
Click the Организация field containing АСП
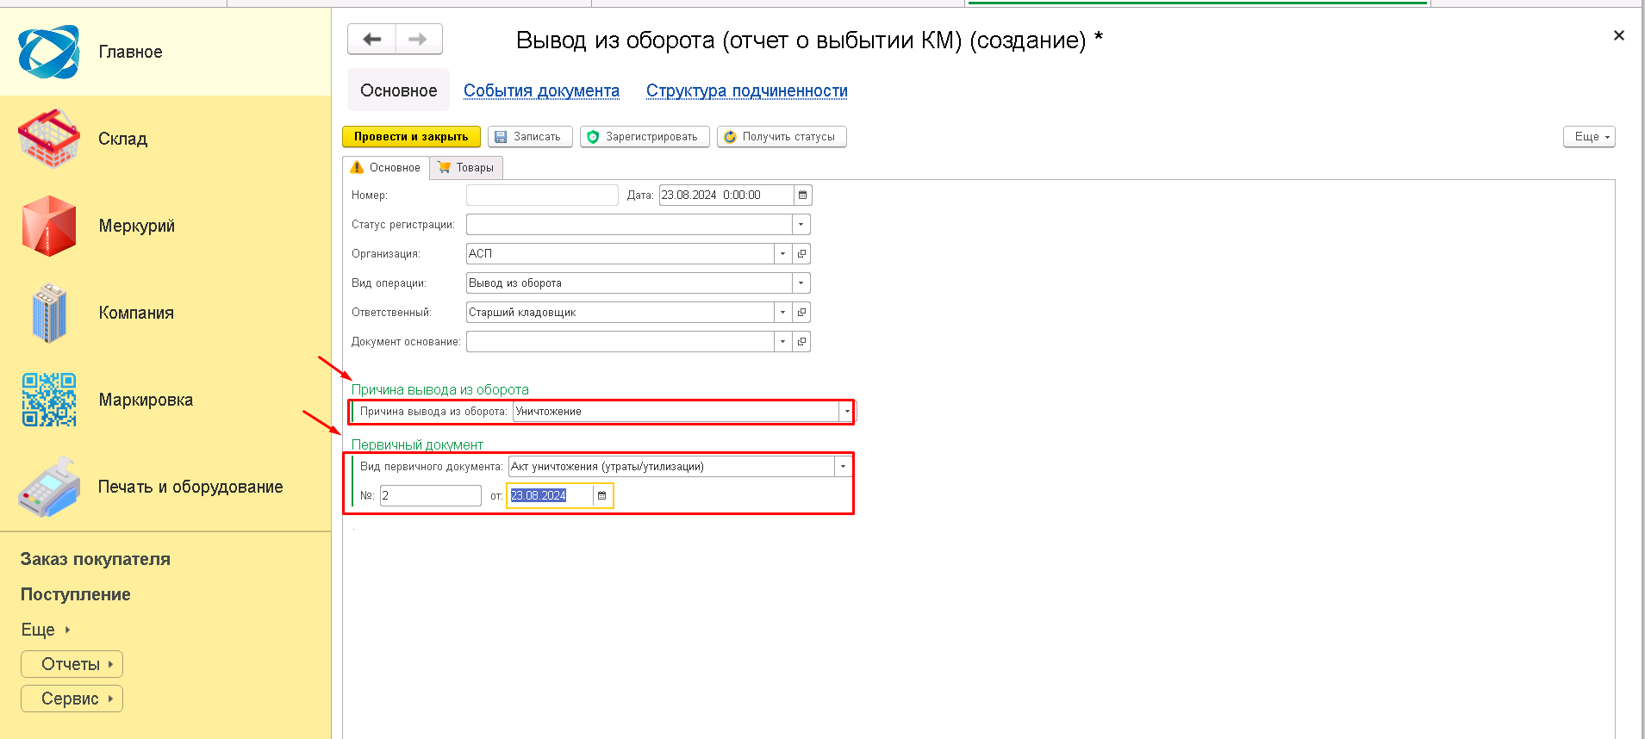[x=620, y=254]
